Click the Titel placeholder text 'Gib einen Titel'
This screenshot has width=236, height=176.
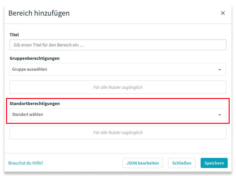coord(49,45)
